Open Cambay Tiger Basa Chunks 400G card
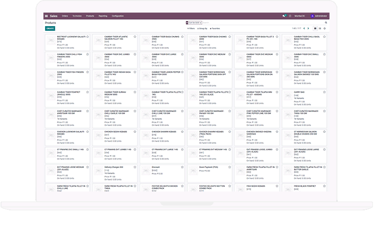The height and width of the screenshot is (225, 374). coord(209,42)
